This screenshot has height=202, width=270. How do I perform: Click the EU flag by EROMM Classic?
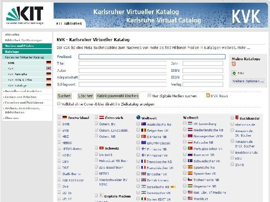pyautogui.click(x=144, y=143)
